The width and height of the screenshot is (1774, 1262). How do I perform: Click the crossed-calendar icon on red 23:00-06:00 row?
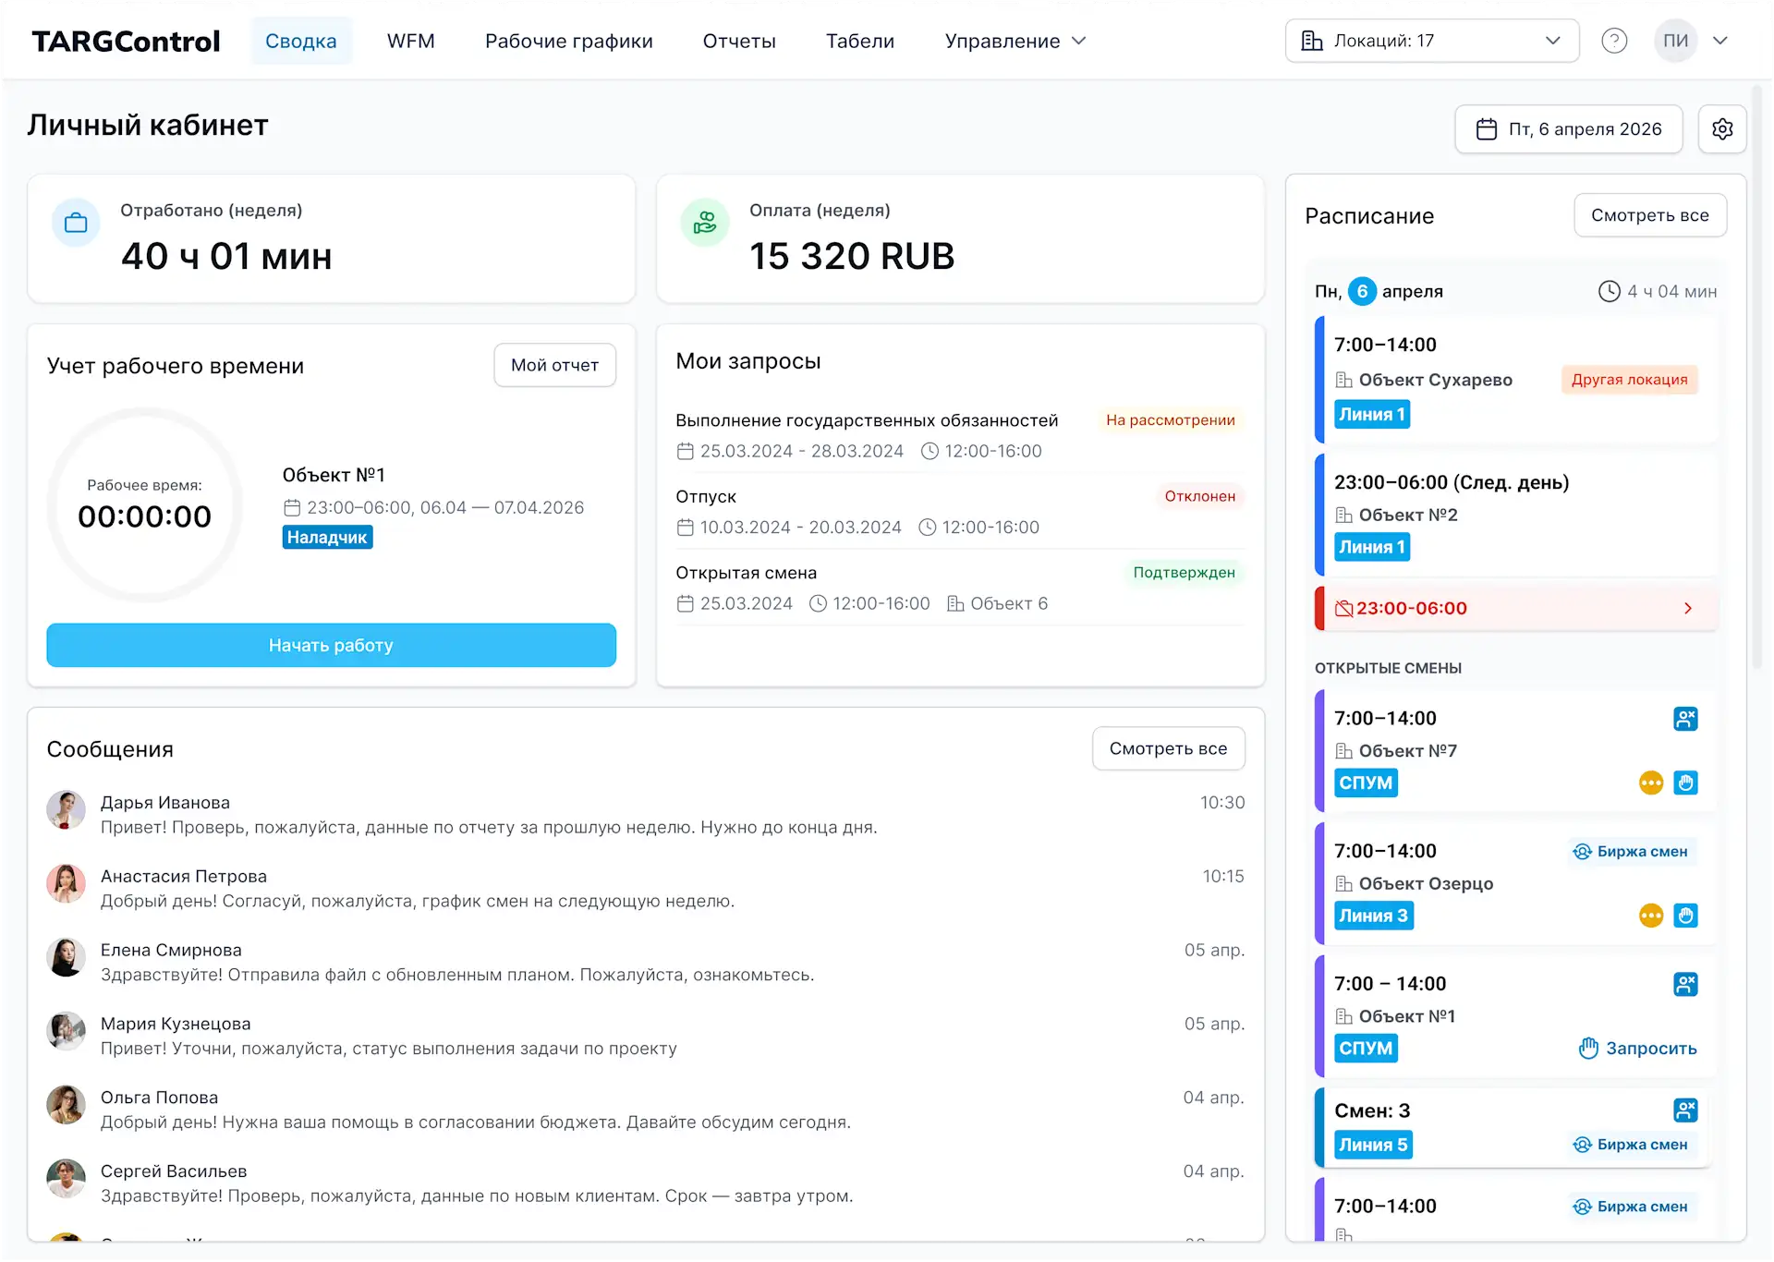click(1344, 608)
